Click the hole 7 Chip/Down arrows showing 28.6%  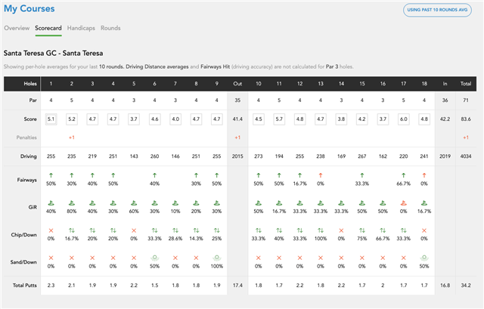176,230
